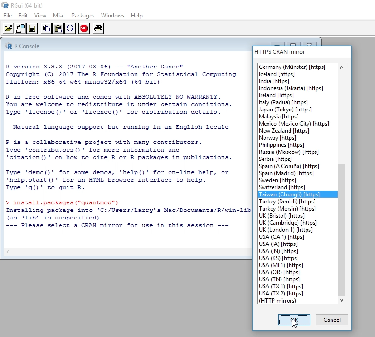Select highlighted Taiwan (Chungli) [https] mirror
Viewport: 375px width, 337px height.
tap(298, 194)
